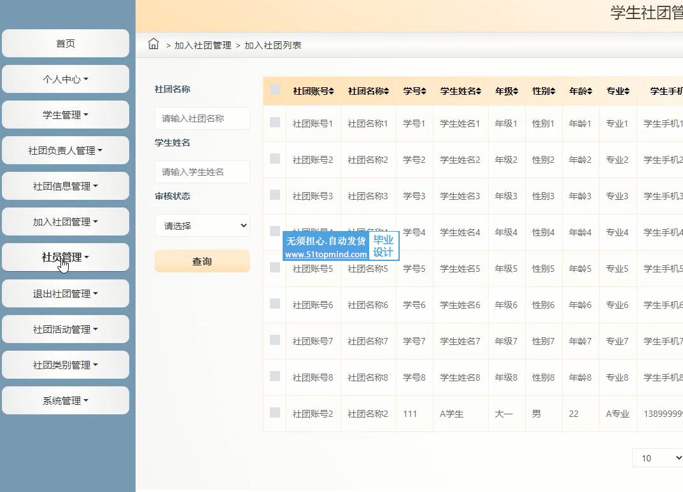Expand 个人中心 sidebar menu
This screenshot has height=492, width=683.
pos(66,80)
